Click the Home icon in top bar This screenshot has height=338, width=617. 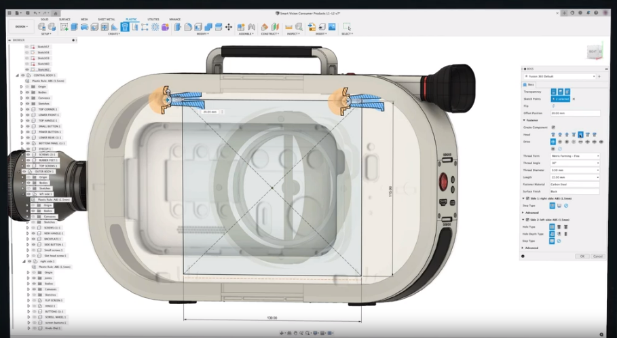pos(56,13)
